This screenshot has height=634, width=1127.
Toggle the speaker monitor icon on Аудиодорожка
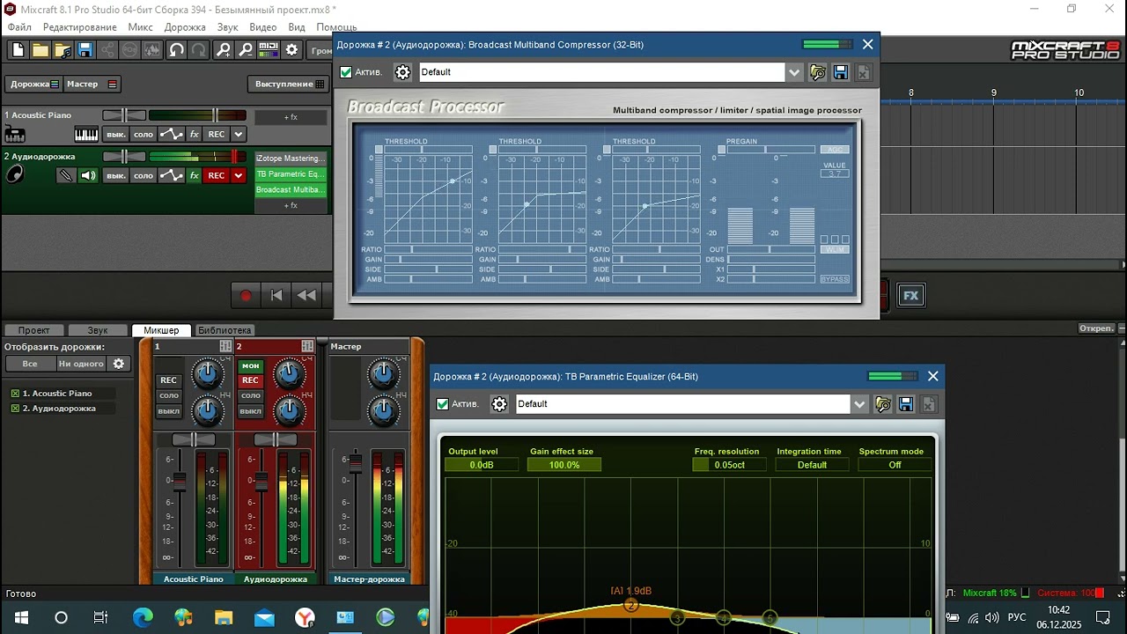88,176
